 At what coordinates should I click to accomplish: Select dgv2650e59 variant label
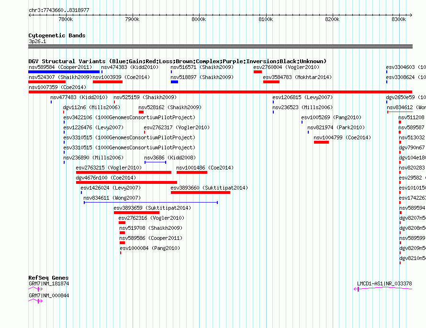(406, 97)
